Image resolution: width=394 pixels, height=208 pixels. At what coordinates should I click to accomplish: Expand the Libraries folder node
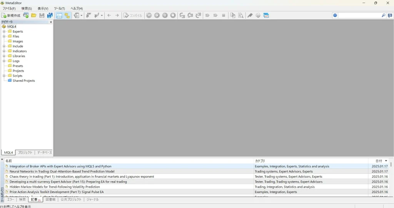pyautogui.click(x=4, y=56)
